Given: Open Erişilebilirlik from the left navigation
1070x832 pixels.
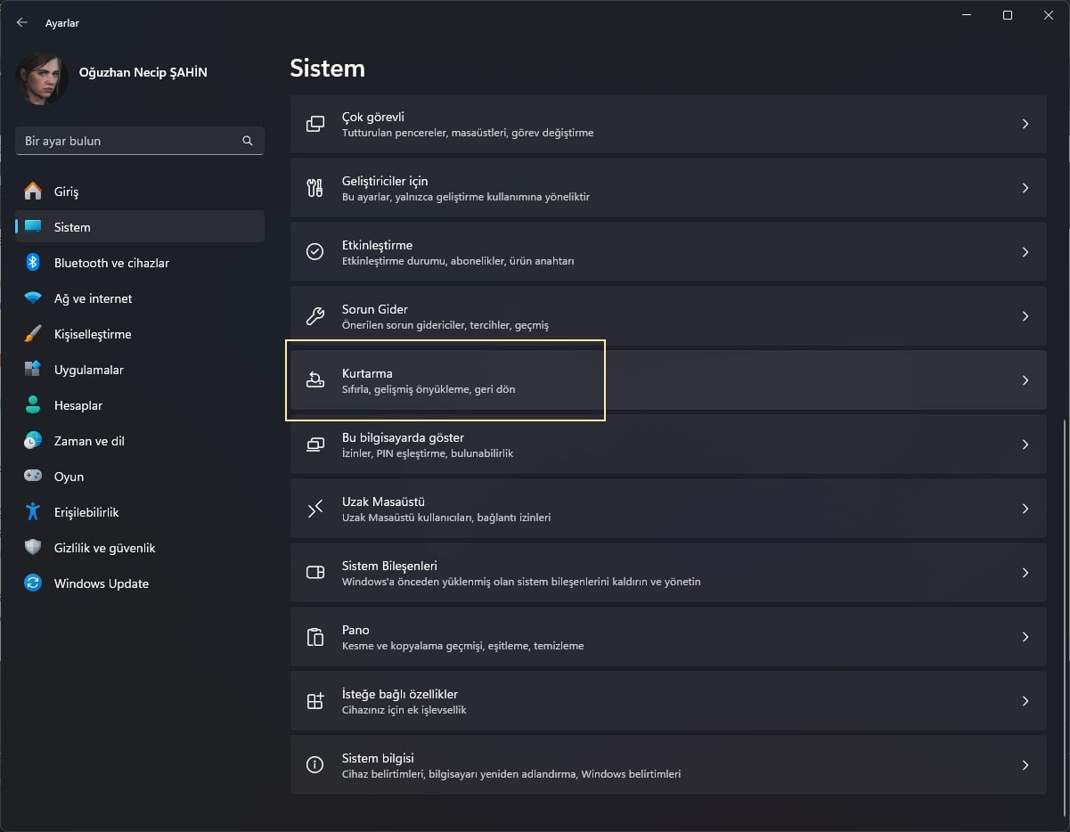Looking at the screenshot, I should coord(86,512).
